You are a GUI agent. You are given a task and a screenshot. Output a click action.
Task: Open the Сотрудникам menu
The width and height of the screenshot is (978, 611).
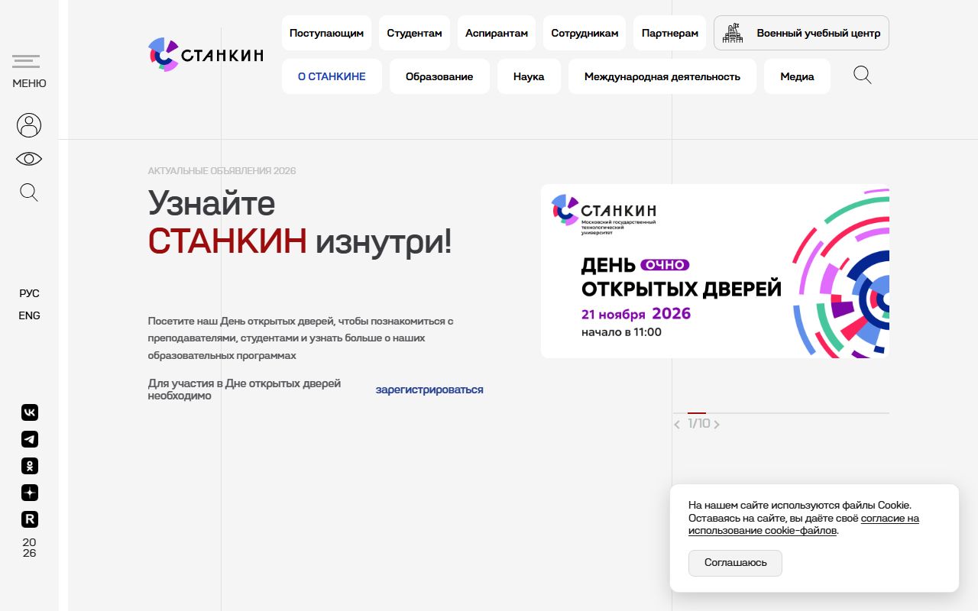585,33
